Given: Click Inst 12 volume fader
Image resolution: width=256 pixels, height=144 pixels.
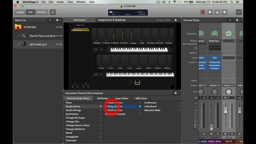Looking at the screenshot, I should [225, 110].
